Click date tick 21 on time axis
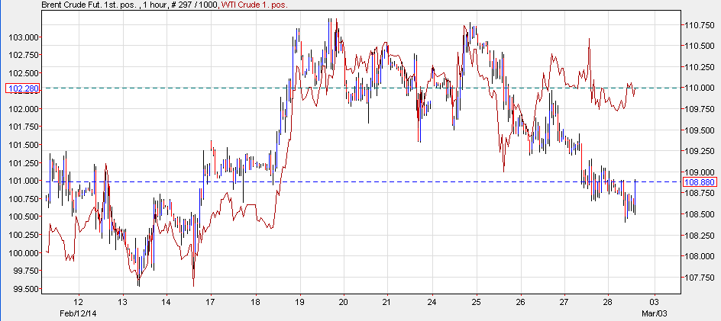The height and width of the screenshot is (321, 721). [x=388, y=303]
